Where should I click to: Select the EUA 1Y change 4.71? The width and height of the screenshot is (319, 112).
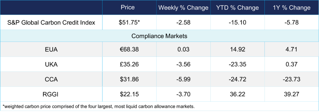[x=292, y=49]
